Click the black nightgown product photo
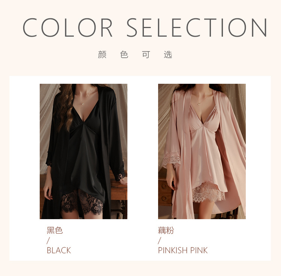The image size is (281, 276). pyautogui.click(x=84, y=151)
